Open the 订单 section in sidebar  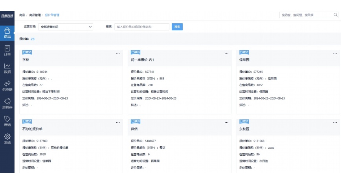coord(7,50)
